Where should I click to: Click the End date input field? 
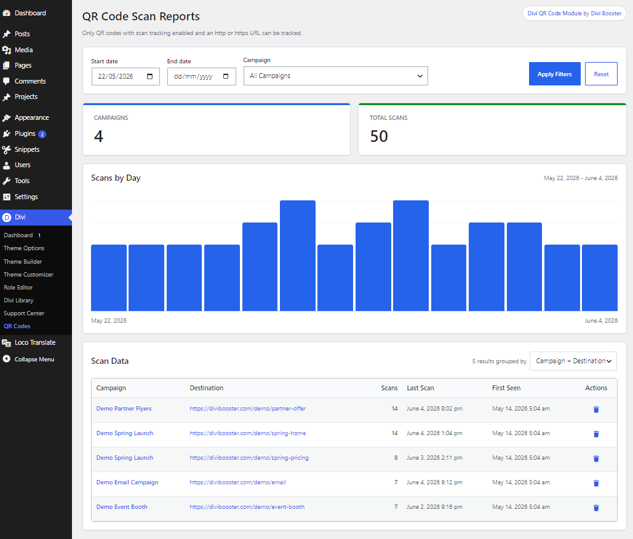(201, 76)
